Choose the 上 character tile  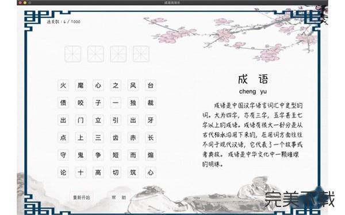[80, 138]
